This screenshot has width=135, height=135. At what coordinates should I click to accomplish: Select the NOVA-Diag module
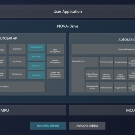point(36,75)
